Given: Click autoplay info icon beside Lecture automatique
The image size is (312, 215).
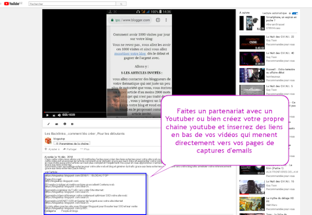Looking at the screenshot, I should tap(290, 13).
